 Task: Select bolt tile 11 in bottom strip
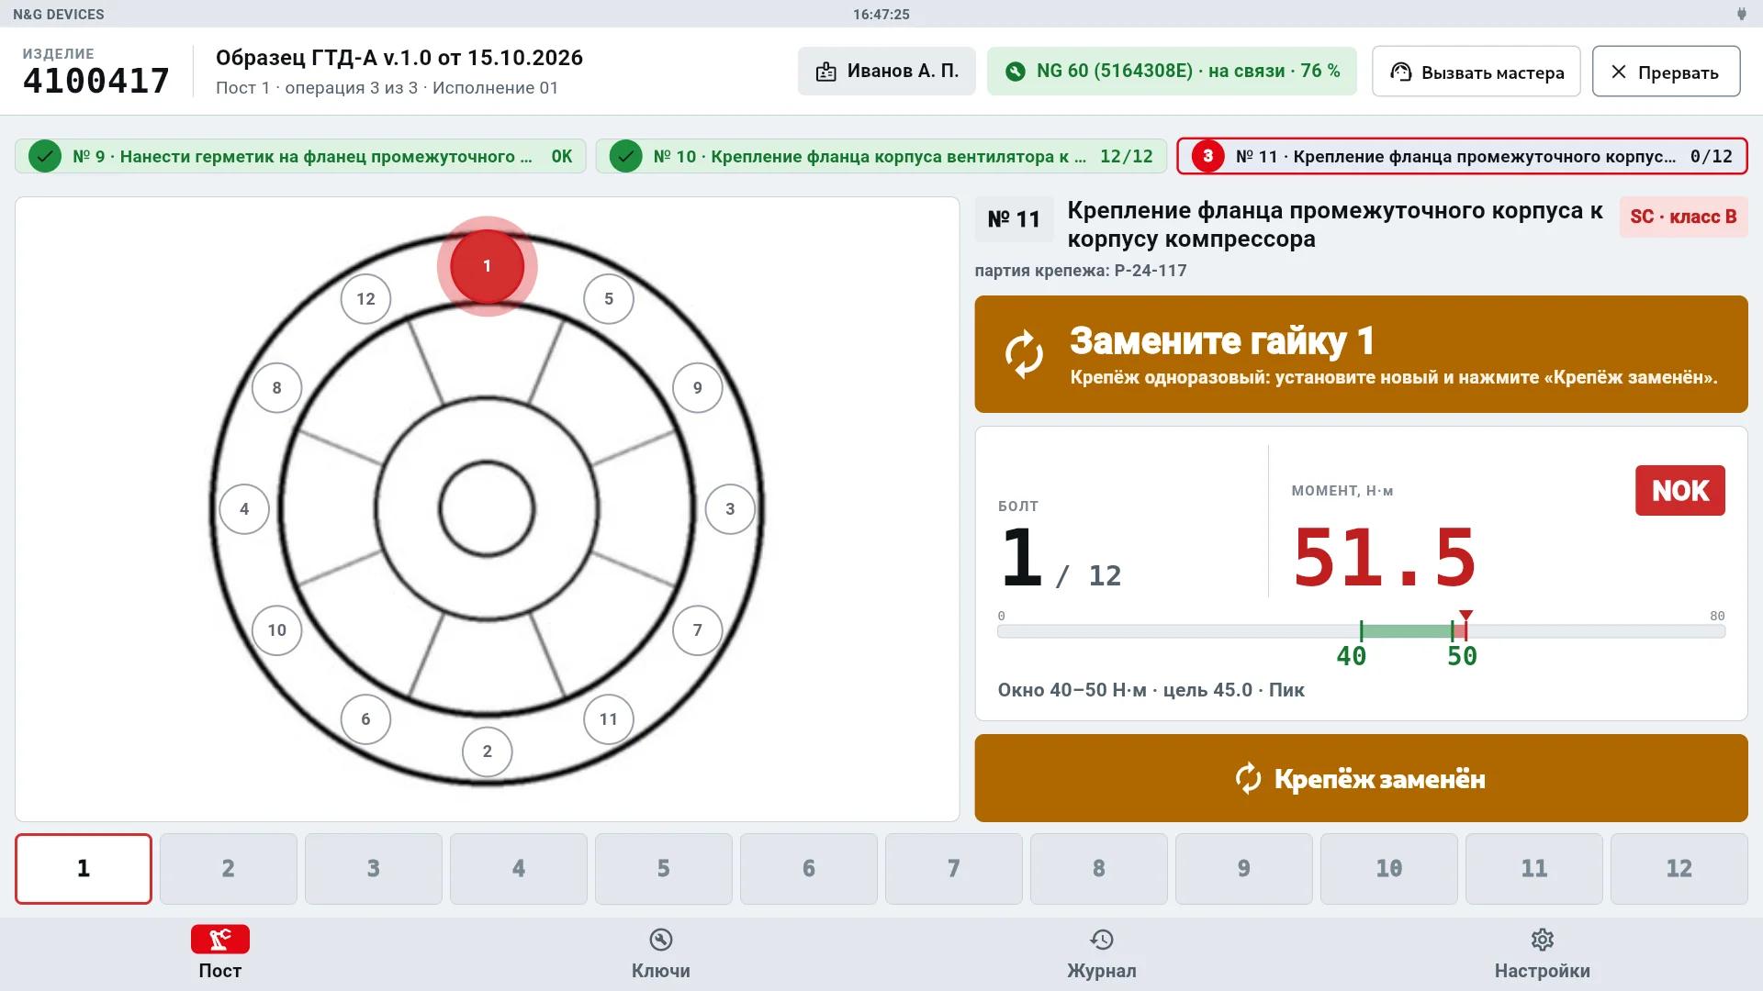tap(1534, 869)
